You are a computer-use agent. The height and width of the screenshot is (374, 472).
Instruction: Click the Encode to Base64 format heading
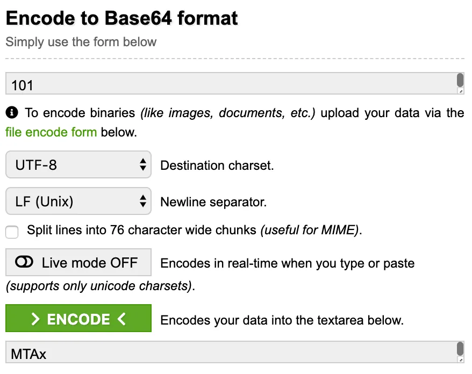coord(121,18)
